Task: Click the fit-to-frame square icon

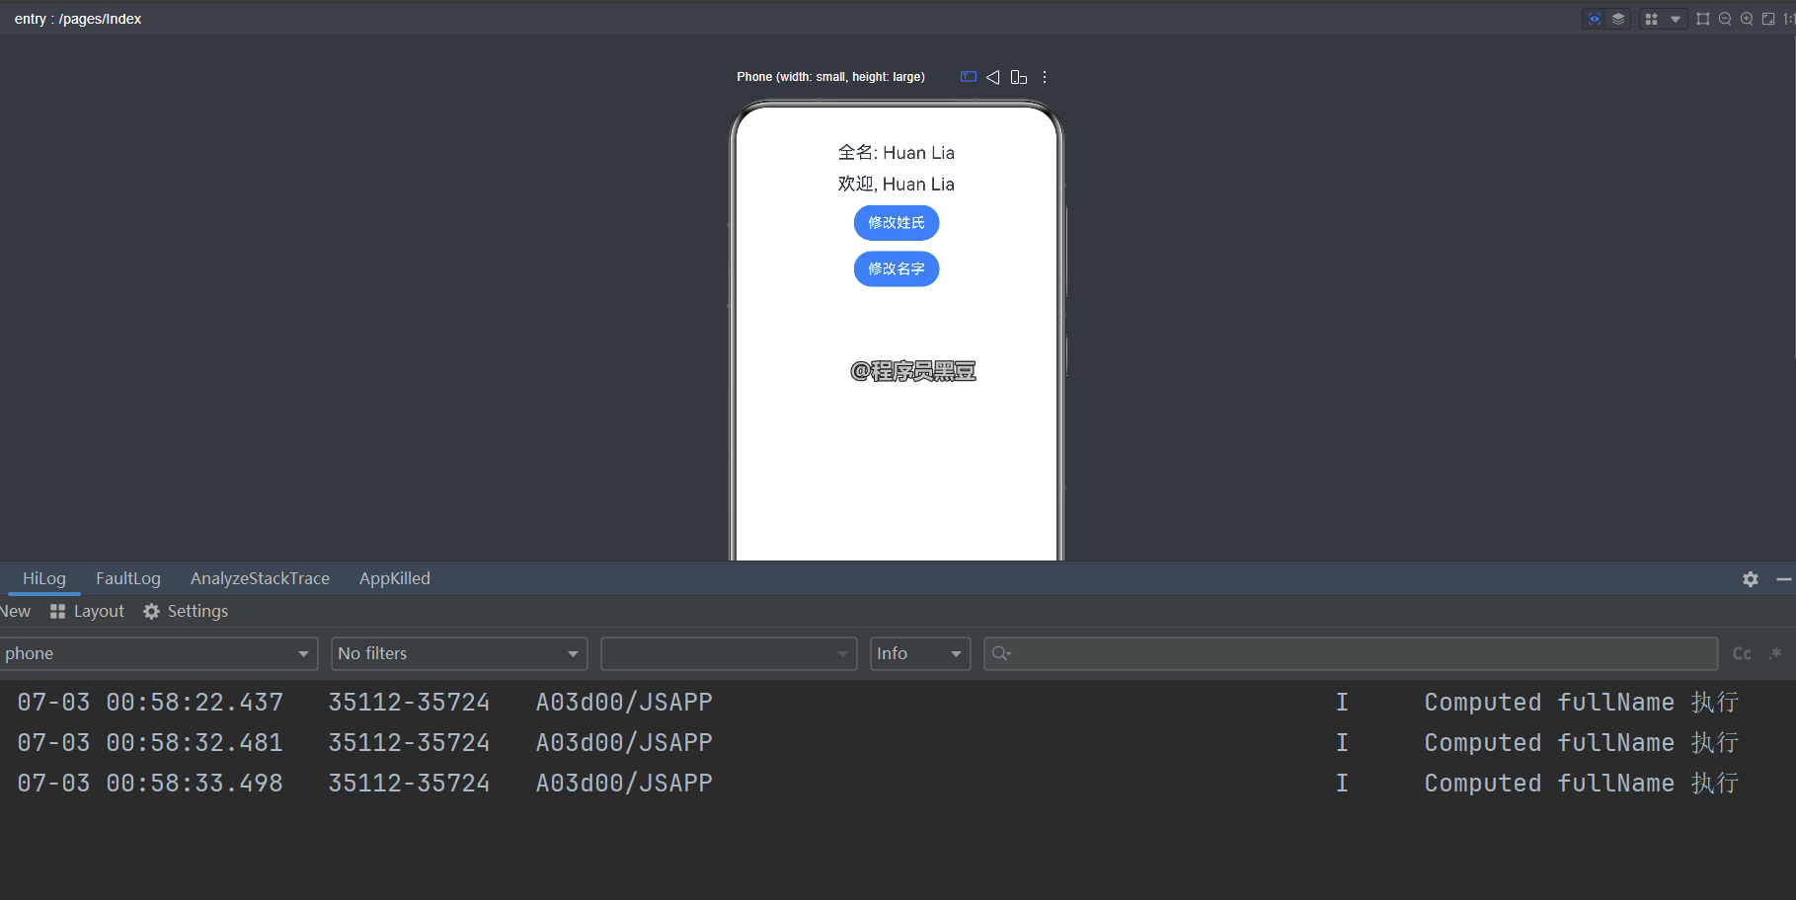Action: click(x=1703, y=19)
